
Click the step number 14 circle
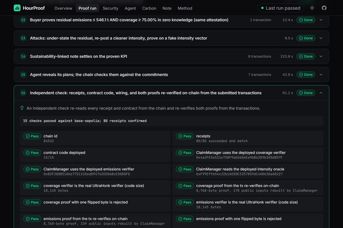point(23,56)
